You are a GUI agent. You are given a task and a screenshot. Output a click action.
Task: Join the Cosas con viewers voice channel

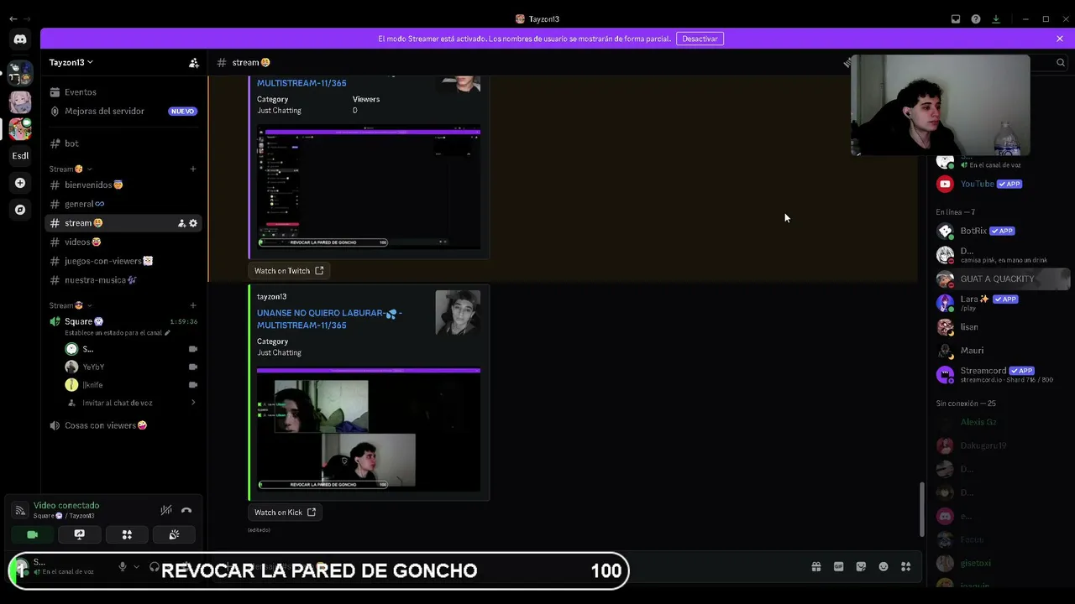point(123,425)
